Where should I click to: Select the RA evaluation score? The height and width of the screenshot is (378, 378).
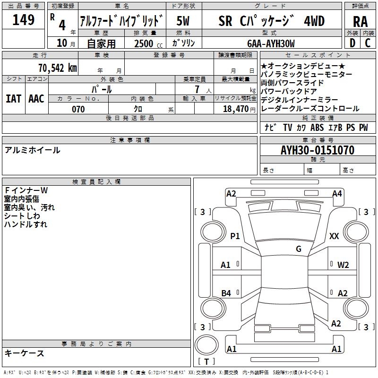(x=360, y=22)
